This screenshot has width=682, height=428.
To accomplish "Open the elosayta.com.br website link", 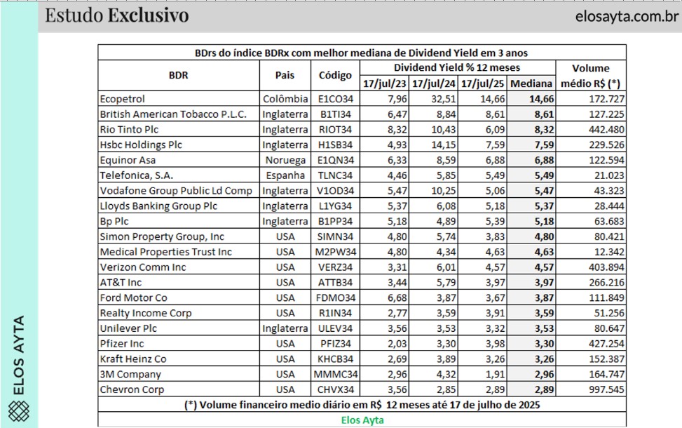I will click(x=627, y=16).
